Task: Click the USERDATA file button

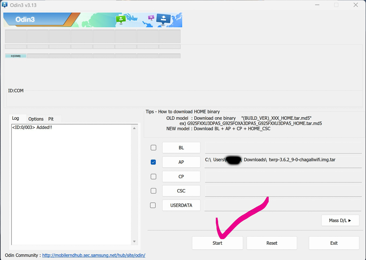Action: coord(181,205)
